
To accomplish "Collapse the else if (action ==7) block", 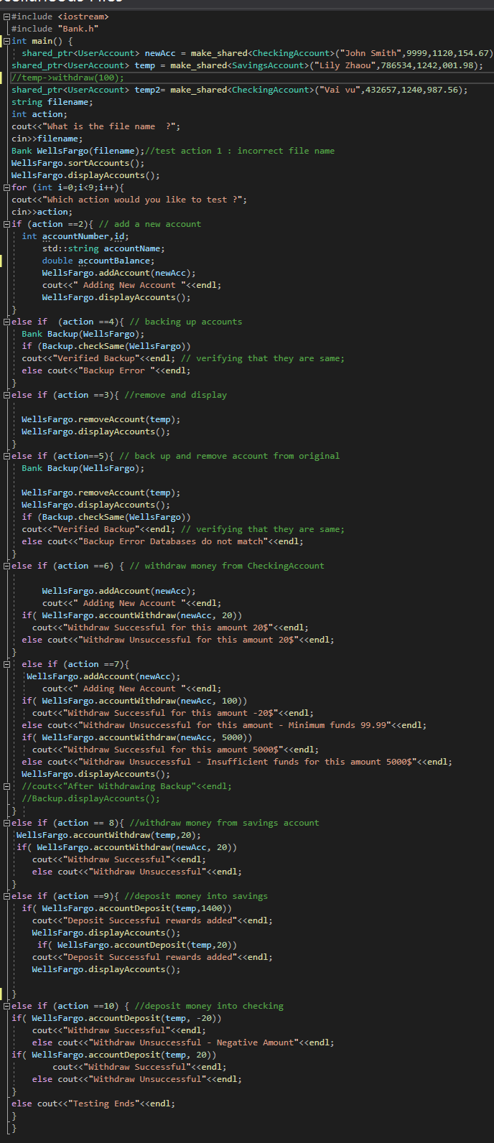I will tap(6, 664).
